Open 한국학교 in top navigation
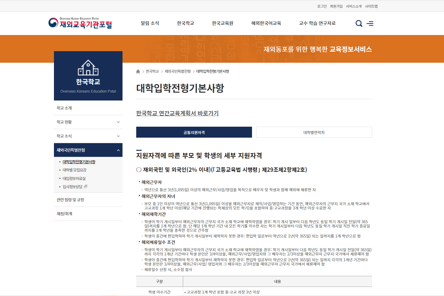Screen dimensions: 444x296 point(186,23)
